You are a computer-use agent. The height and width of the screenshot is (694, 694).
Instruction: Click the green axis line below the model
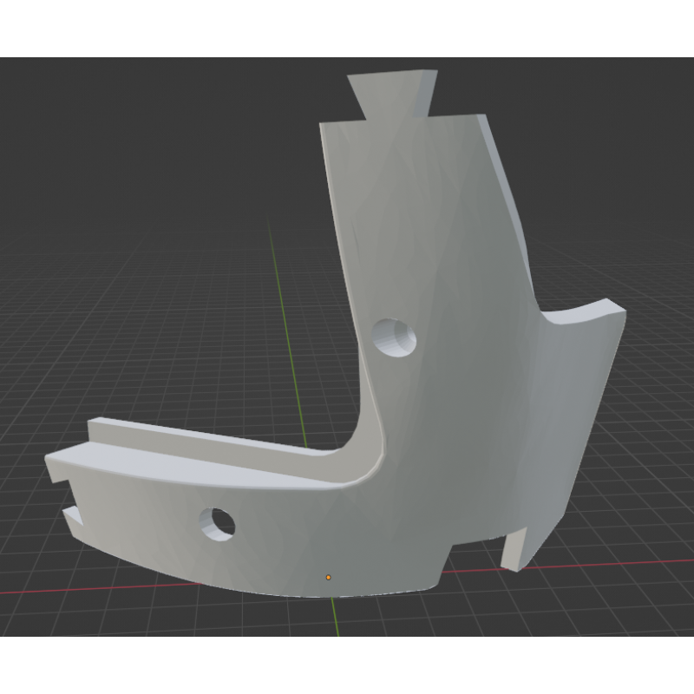click(x=335, y=618)
